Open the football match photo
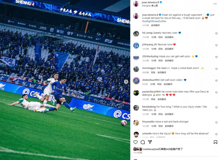 coord(65,80)
